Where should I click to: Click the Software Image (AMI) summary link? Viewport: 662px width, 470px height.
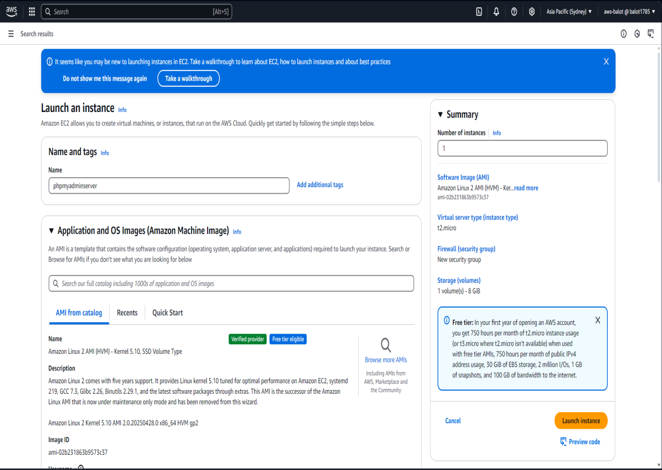point(463,178)
